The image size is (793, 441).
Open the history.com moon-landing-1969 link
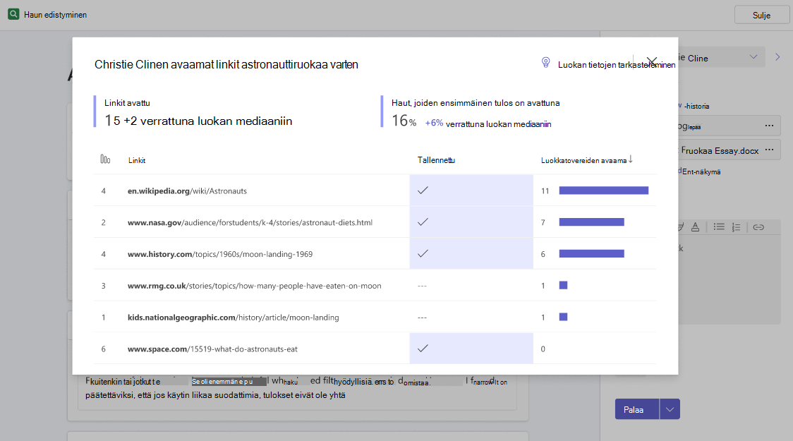pos(220,254)
